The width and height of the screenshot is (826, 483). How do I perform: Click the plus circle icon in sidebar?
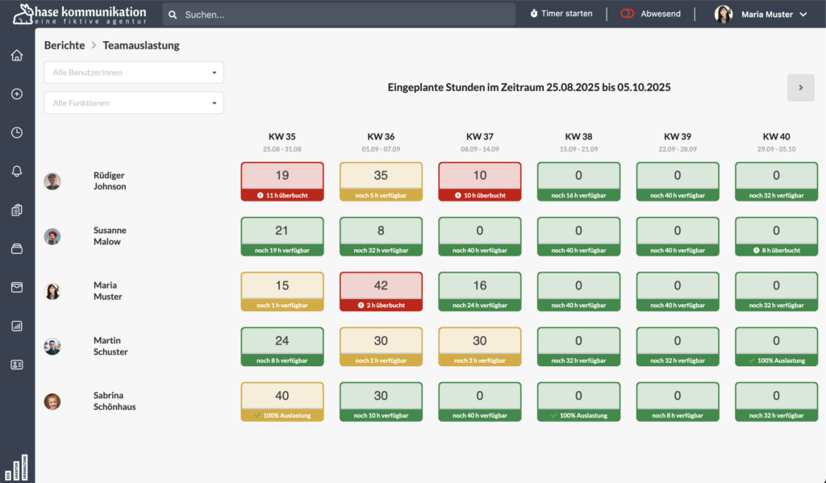coord(17,94)
